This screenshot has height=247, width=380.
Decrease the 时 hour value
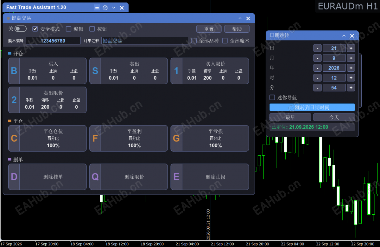click(x=317, y=78)
